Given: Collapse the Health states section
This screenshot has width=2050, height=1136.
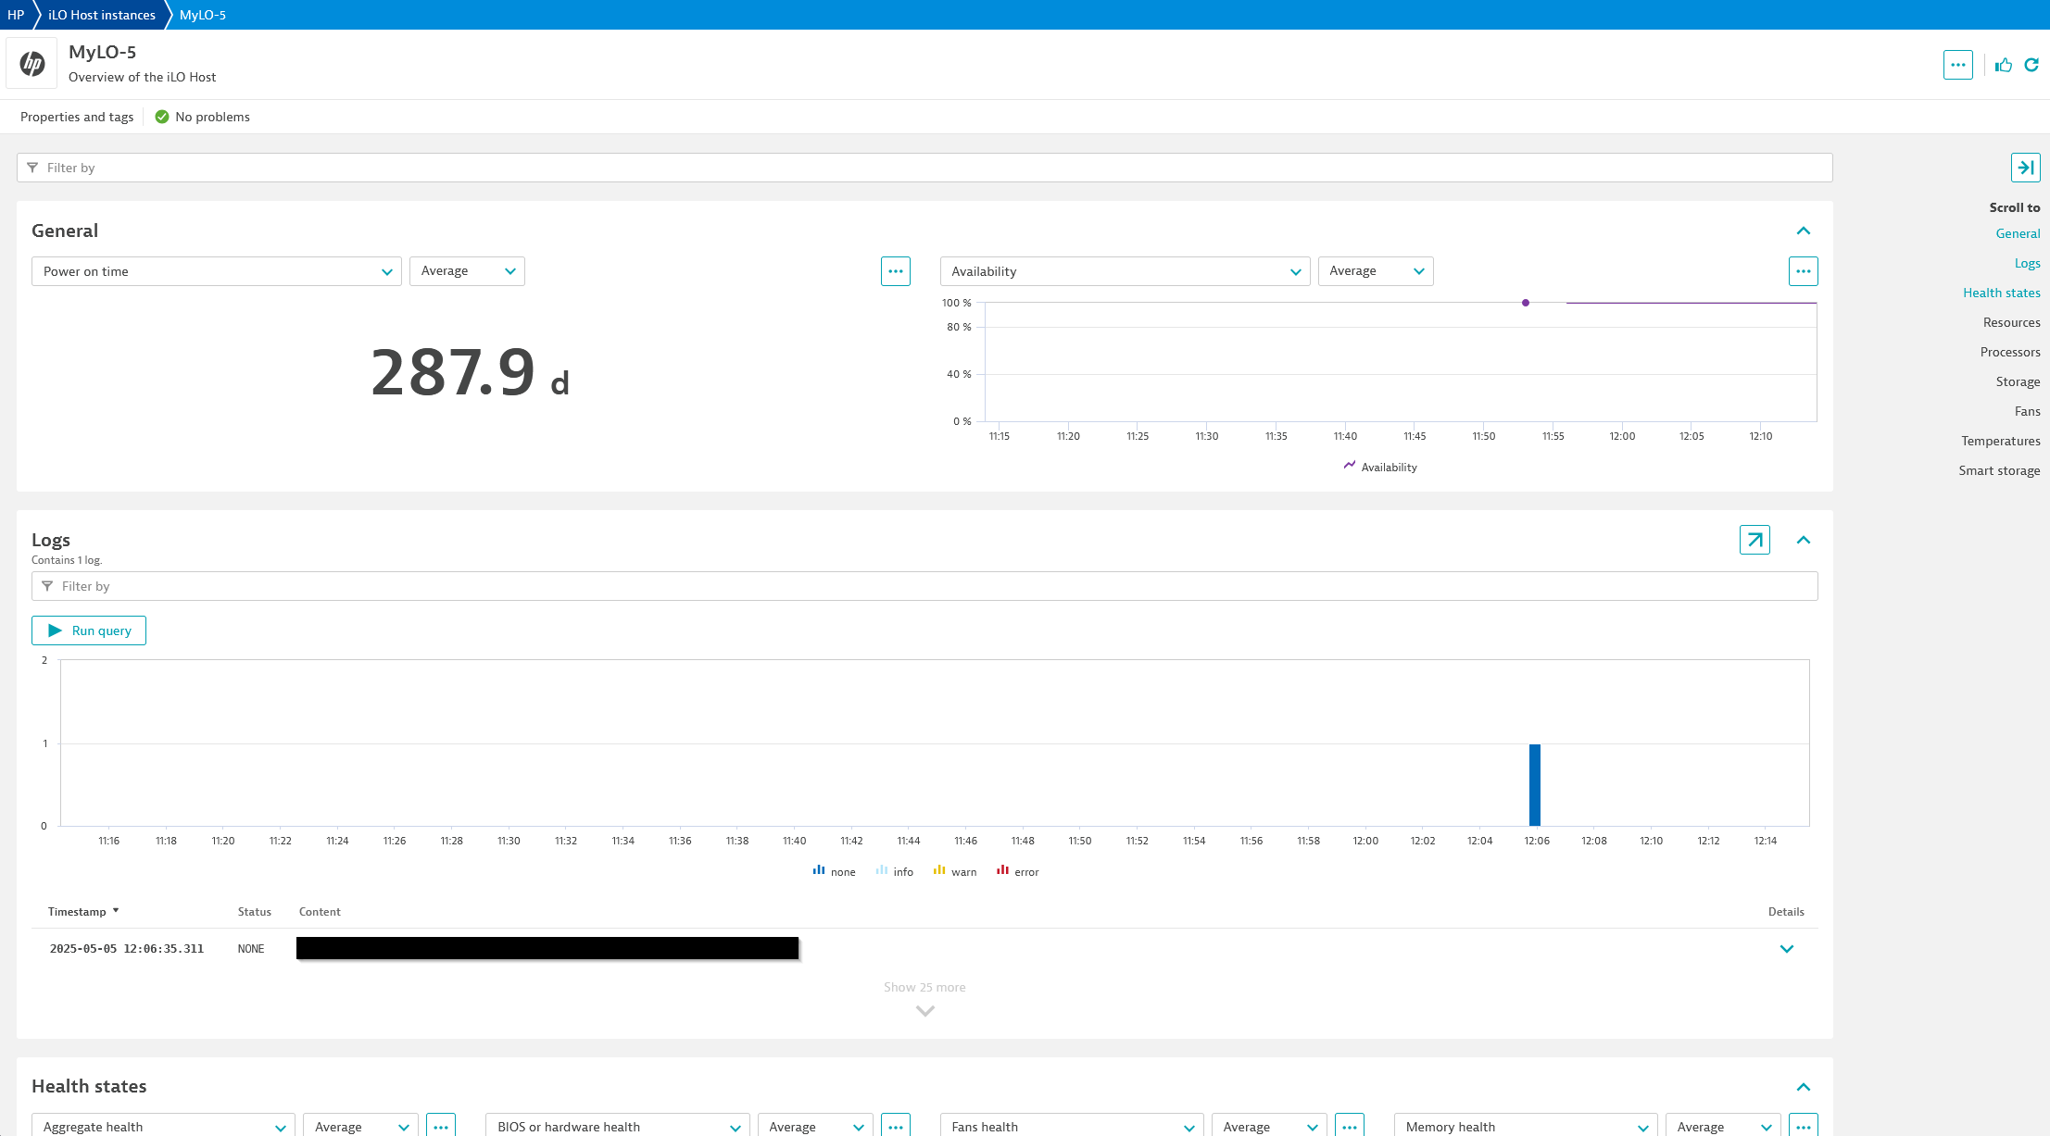Looking at the screenshot, I should pos(1803,1087).
